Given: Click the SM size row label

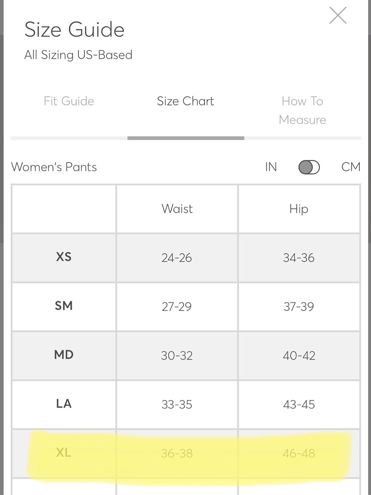Looking at the screenshot, I should point(64,306).
